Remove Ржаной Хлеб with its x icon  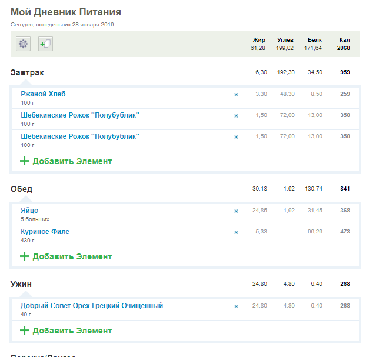coord(236,95)
